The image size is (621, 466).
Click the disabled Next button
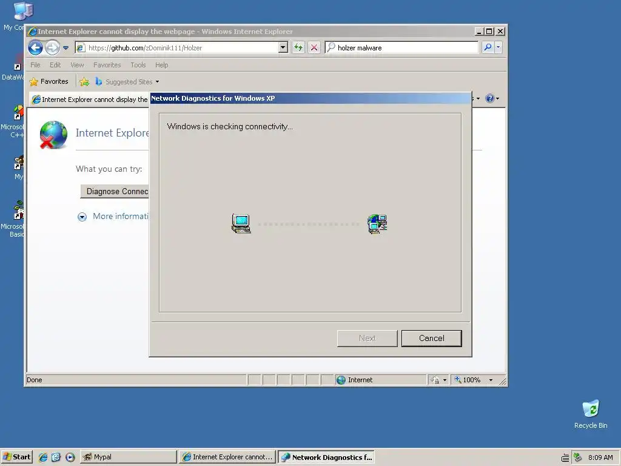tap(367, 338)
